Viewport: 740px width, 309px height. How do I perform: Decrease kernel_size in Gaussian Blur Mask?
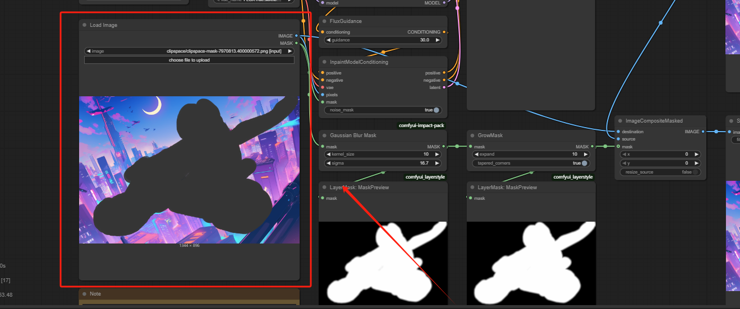coord(328,154)
